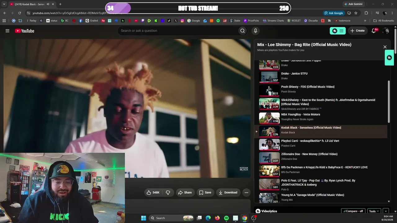
Task: Go back to the previous page
Action: [5, 13]
